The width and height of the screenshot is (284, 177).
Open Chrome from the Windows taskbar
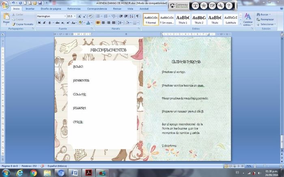[34, 173]
